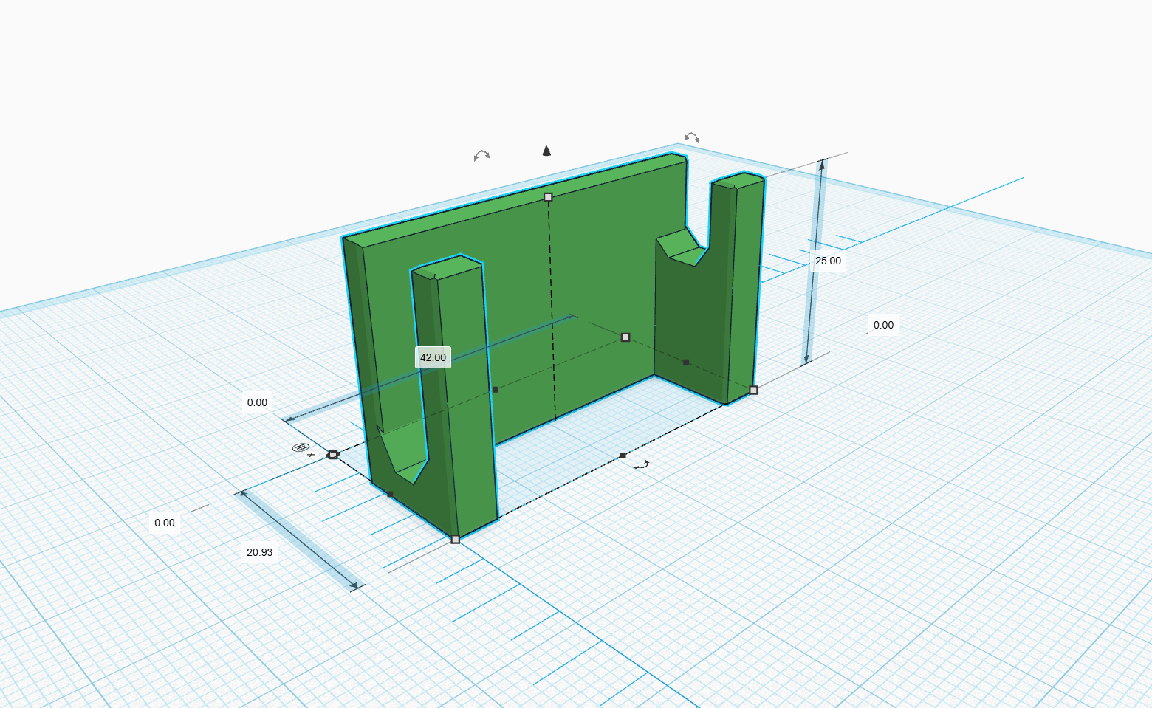This screenshot has width=1152, height=708.
Task: Dismiss the ruler with its small X icon
Action: pos(311,456)
